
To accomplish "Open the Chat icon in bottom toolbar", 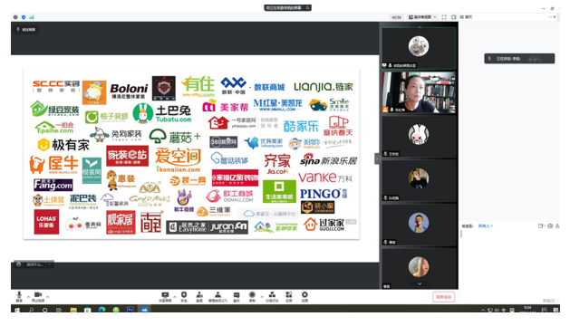I will pyautogui.click(x=237, y=296).
